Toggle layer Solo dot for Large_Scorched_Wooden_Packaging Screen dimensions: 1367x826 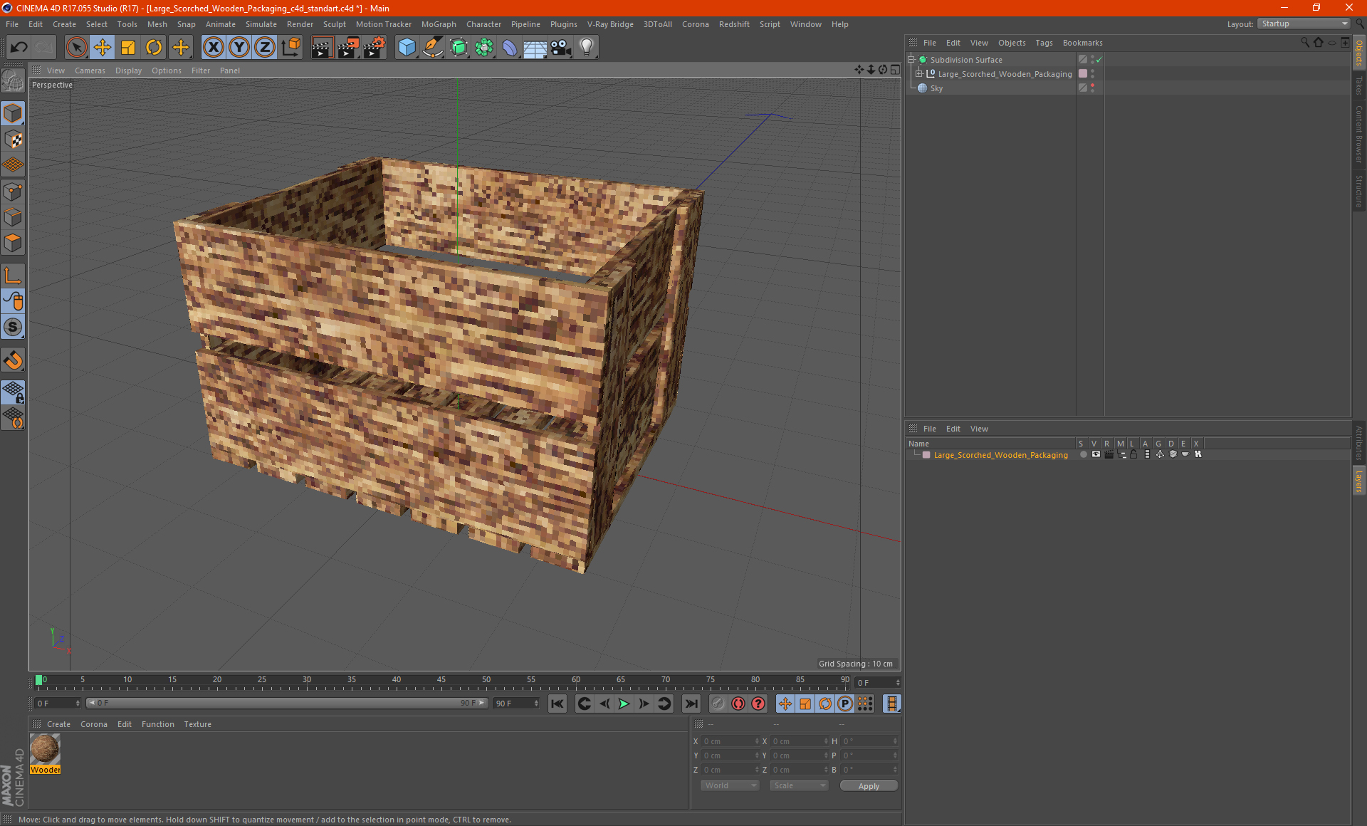coord(1083,454)
